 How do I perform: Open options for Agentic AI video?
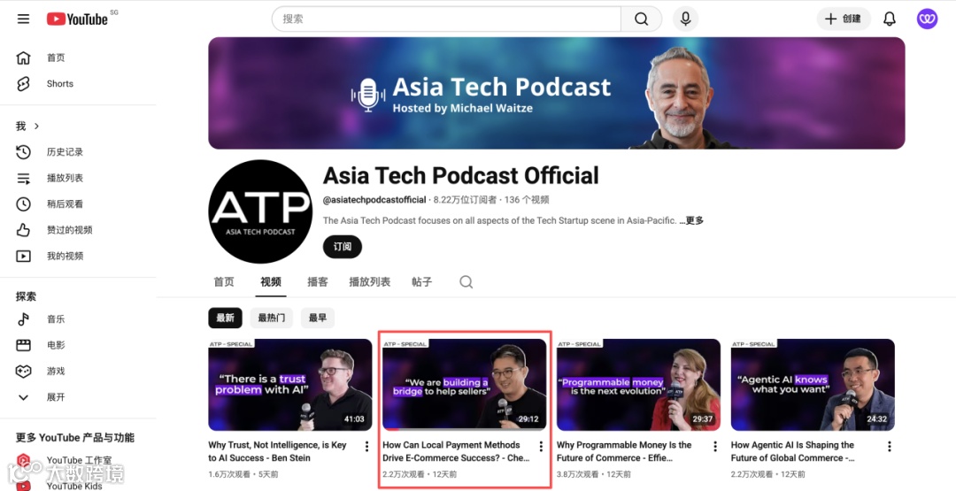(890, 447)
